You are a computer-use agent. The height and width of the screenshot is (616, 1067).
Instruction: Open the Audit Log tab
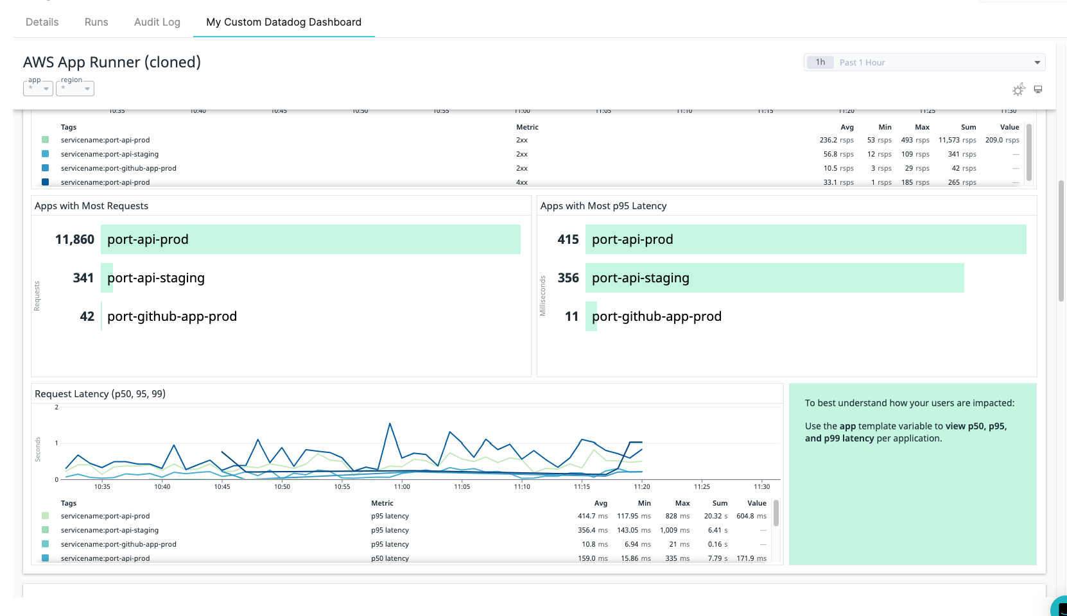point(157,22)
